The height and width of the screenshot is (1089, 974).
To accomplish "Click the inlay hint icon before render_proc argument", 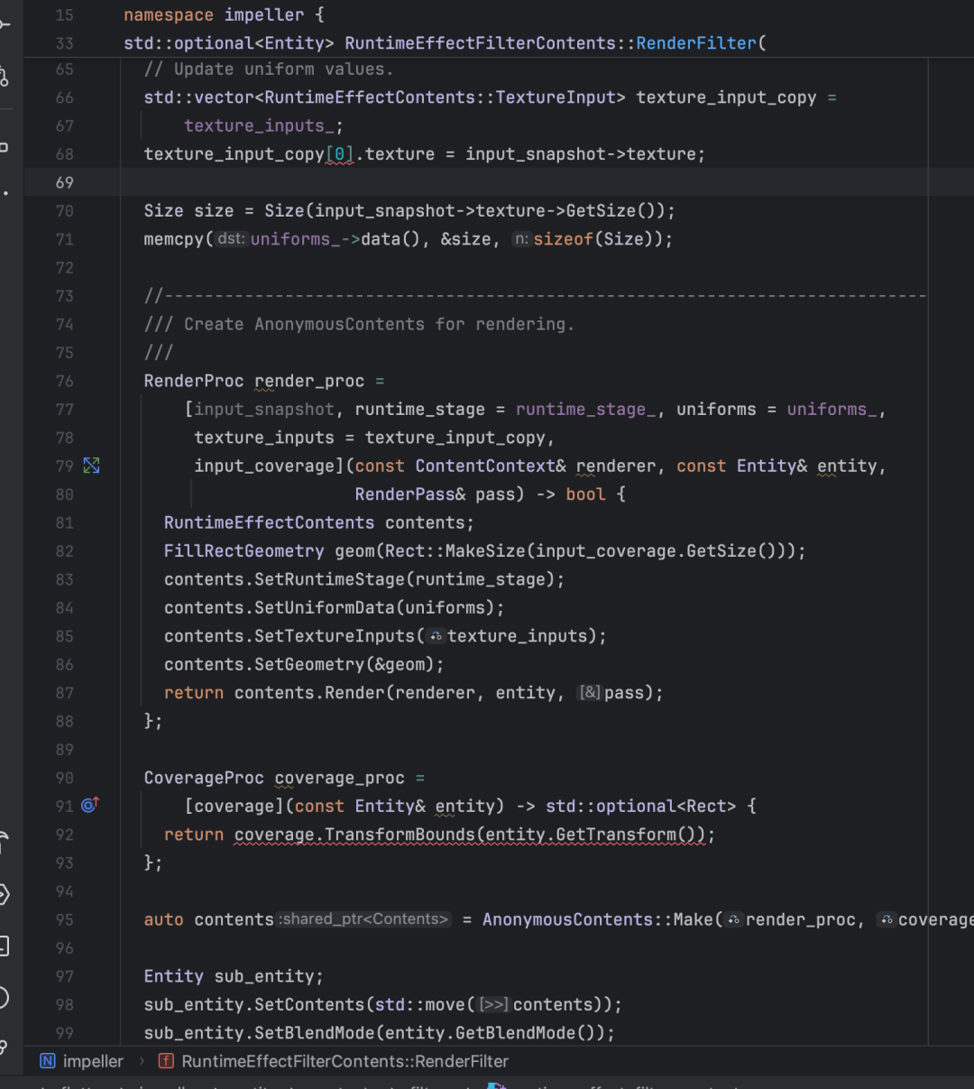I will click(x=734, y=919).
